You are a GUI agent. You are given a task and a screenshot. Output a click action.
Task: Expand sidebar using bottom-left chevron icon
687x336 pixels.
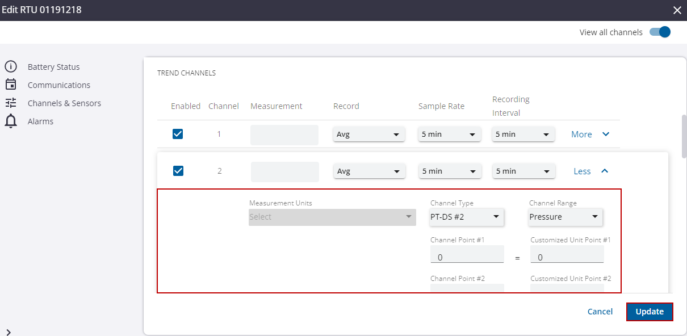point(9,332)
